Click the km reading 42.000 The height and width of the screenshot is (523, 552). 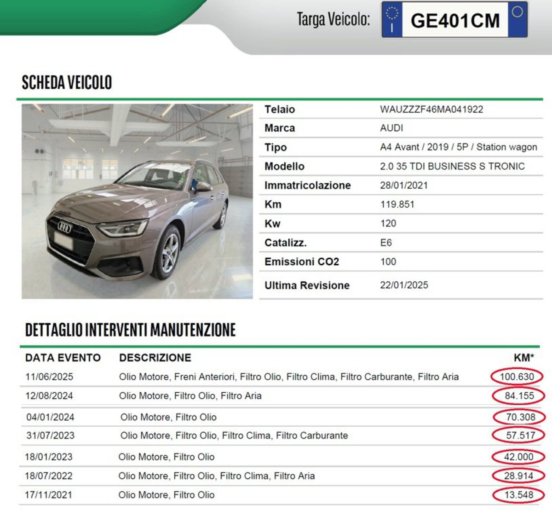pyautogui.click(x=519, y=457)
